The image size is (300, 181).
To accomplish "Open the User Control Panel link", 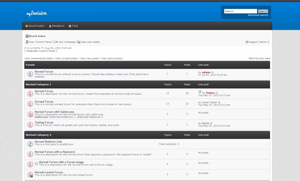I will [x=40, y=42].
